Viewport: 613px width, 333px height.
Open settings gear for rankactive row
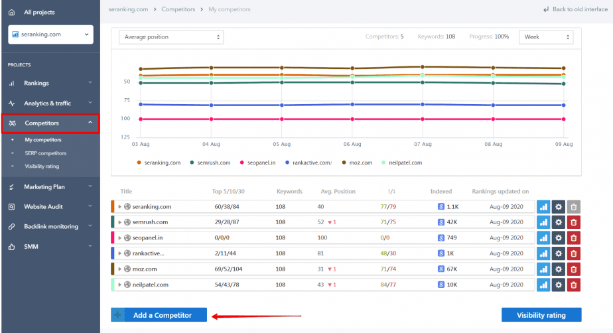[x=559, y=253]
